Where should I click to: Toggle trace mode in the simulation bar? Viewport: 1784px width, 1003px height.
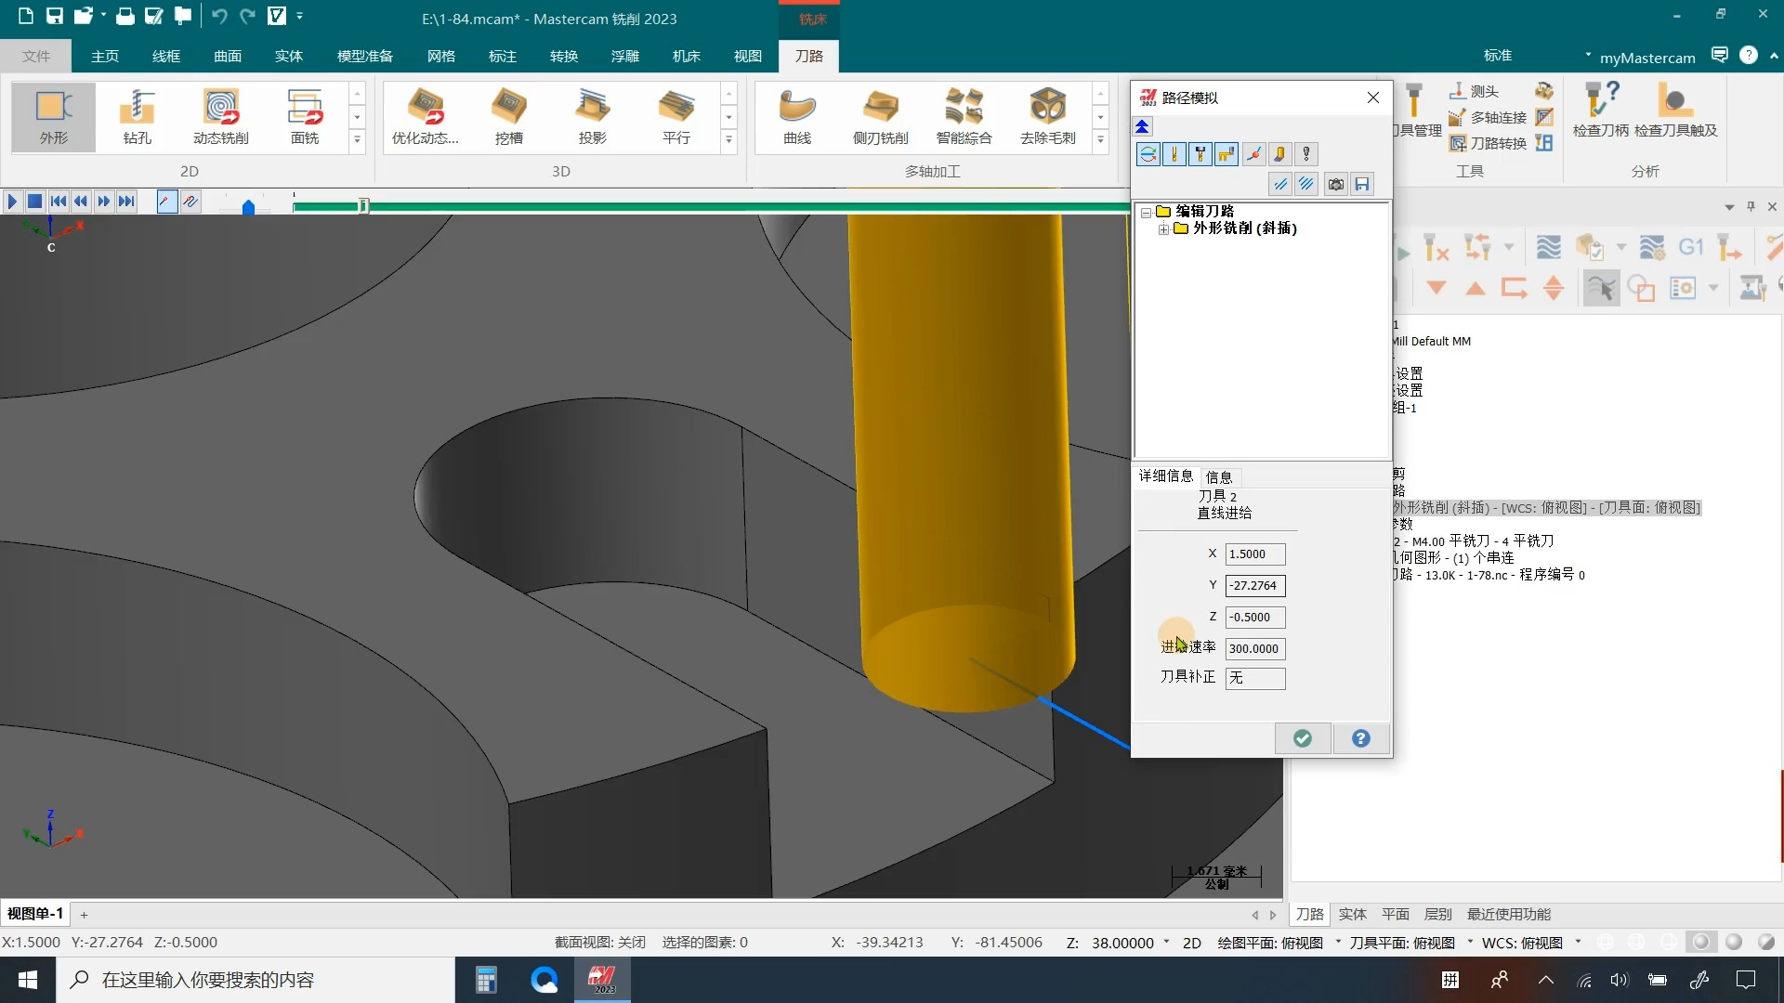[x=167, y=201]
